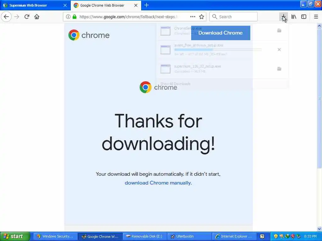Image resolution: width=322 pixels, height=241 pixels.
Task: Click the avast download progress bar
Action: pyautogui.click(x=218, y=50)
